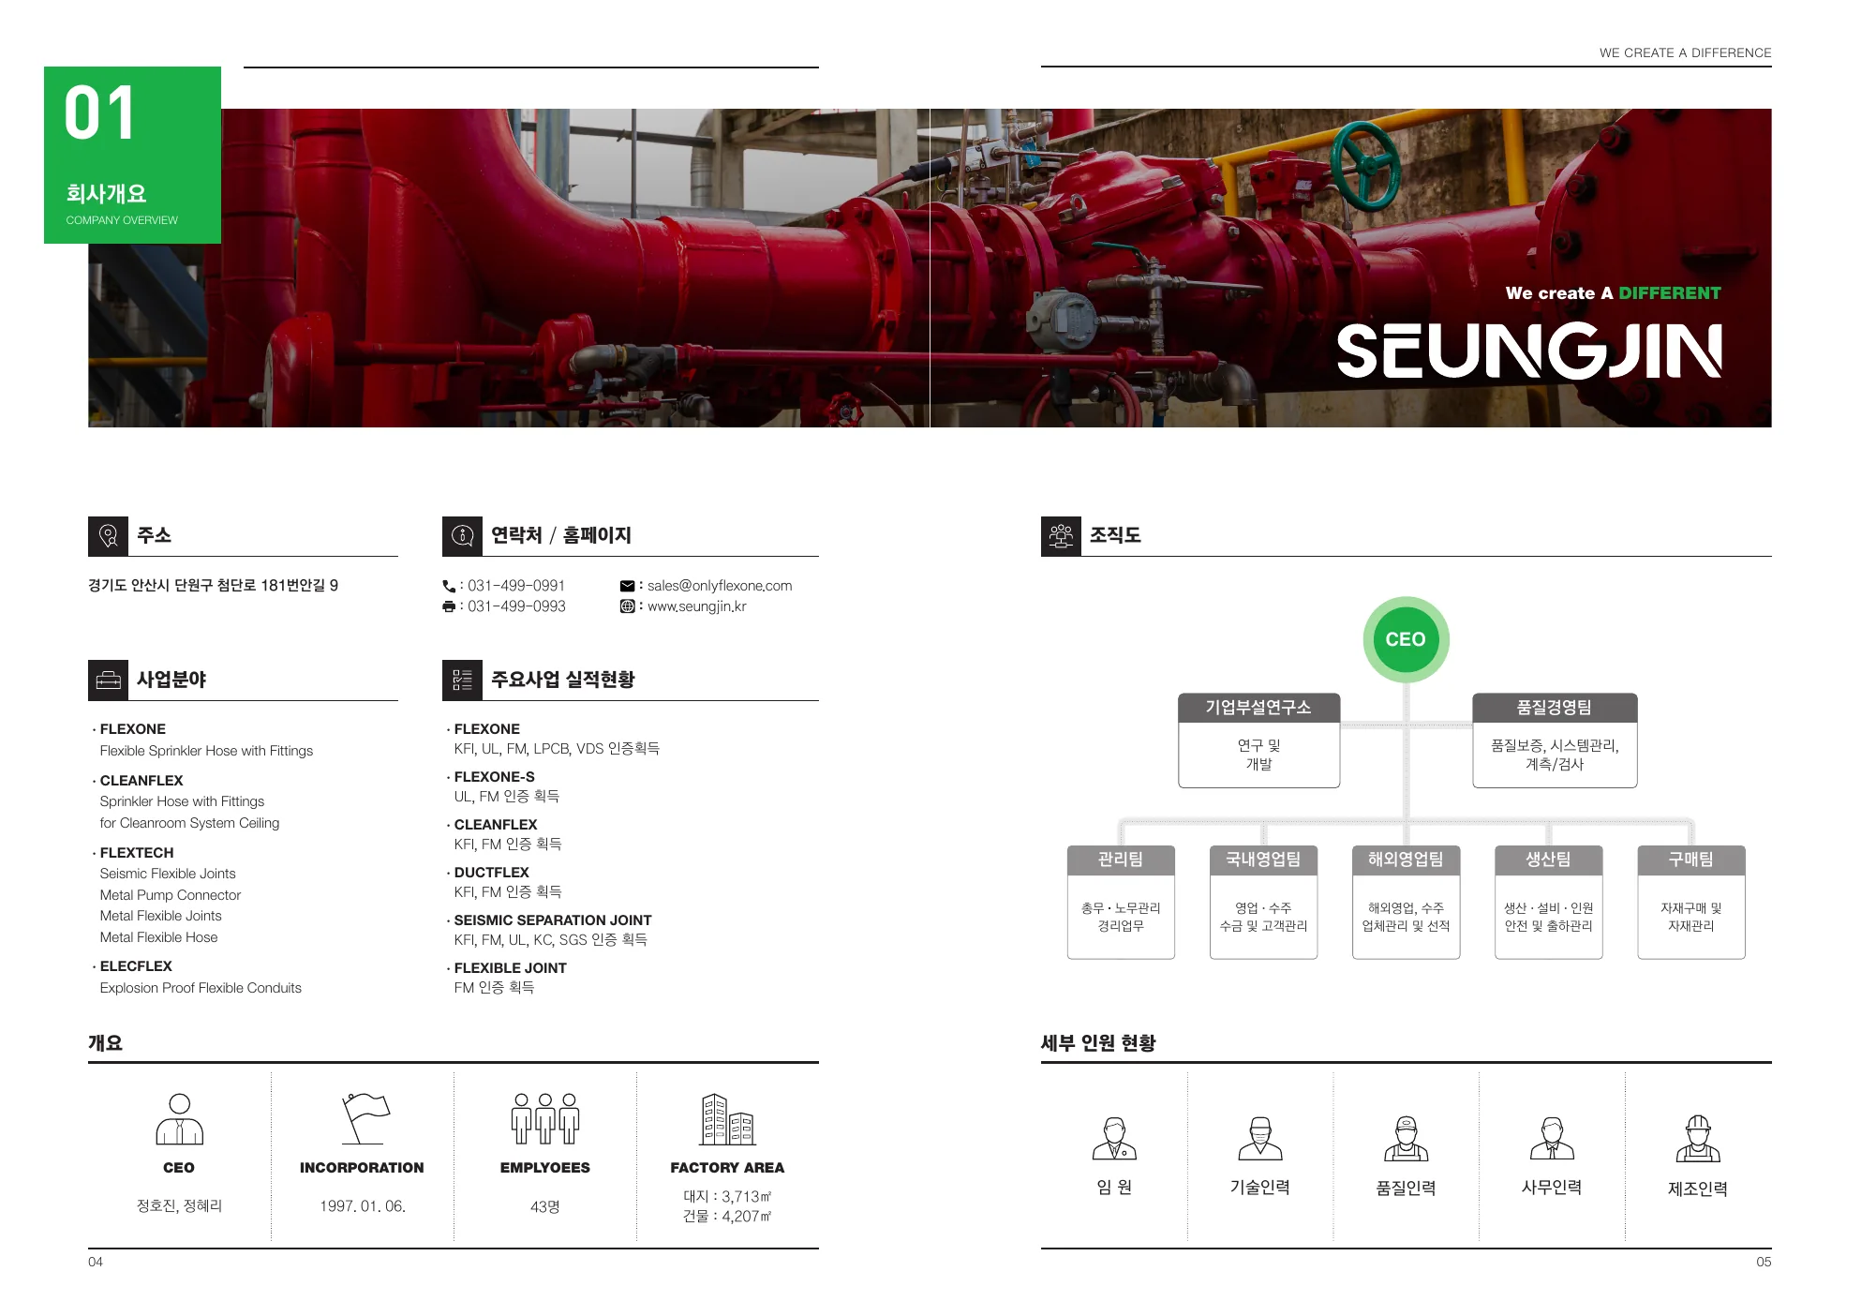Click the fax number 031-499-0993
The height and width of the screenshot is (1316, 1861).
click(516, 606)
